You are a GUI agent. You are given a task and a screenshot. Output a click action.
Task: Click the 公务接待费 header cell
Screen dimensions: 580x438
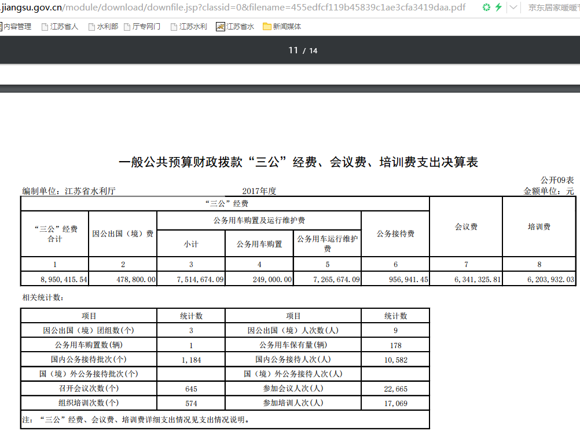[395, 234]
